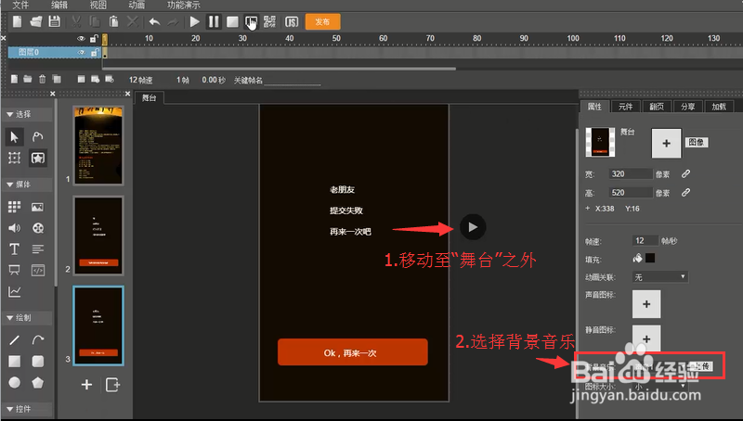Select the circle drawing tool
The height and width of the screenshot is (421, 743).
click(x=14, y=382)
